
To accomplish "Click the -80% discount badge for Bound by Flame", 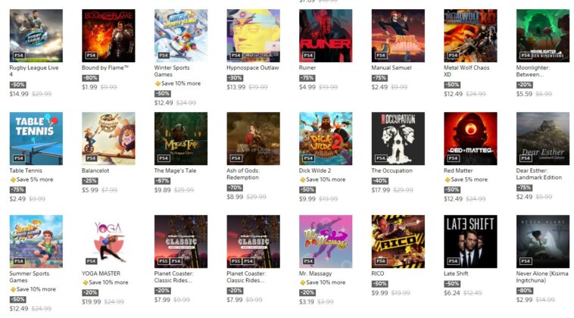I will click(90, 78).
